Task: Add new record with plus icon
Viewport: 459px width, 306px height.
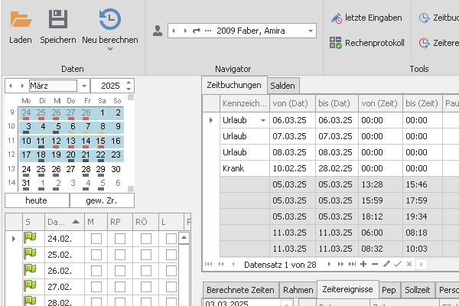Action: pos(363,264)
